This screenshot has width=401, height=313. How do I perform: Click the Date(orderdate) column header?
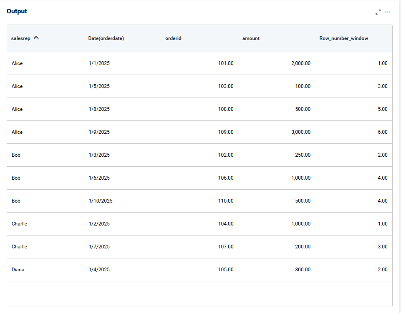tap(106, 38)
